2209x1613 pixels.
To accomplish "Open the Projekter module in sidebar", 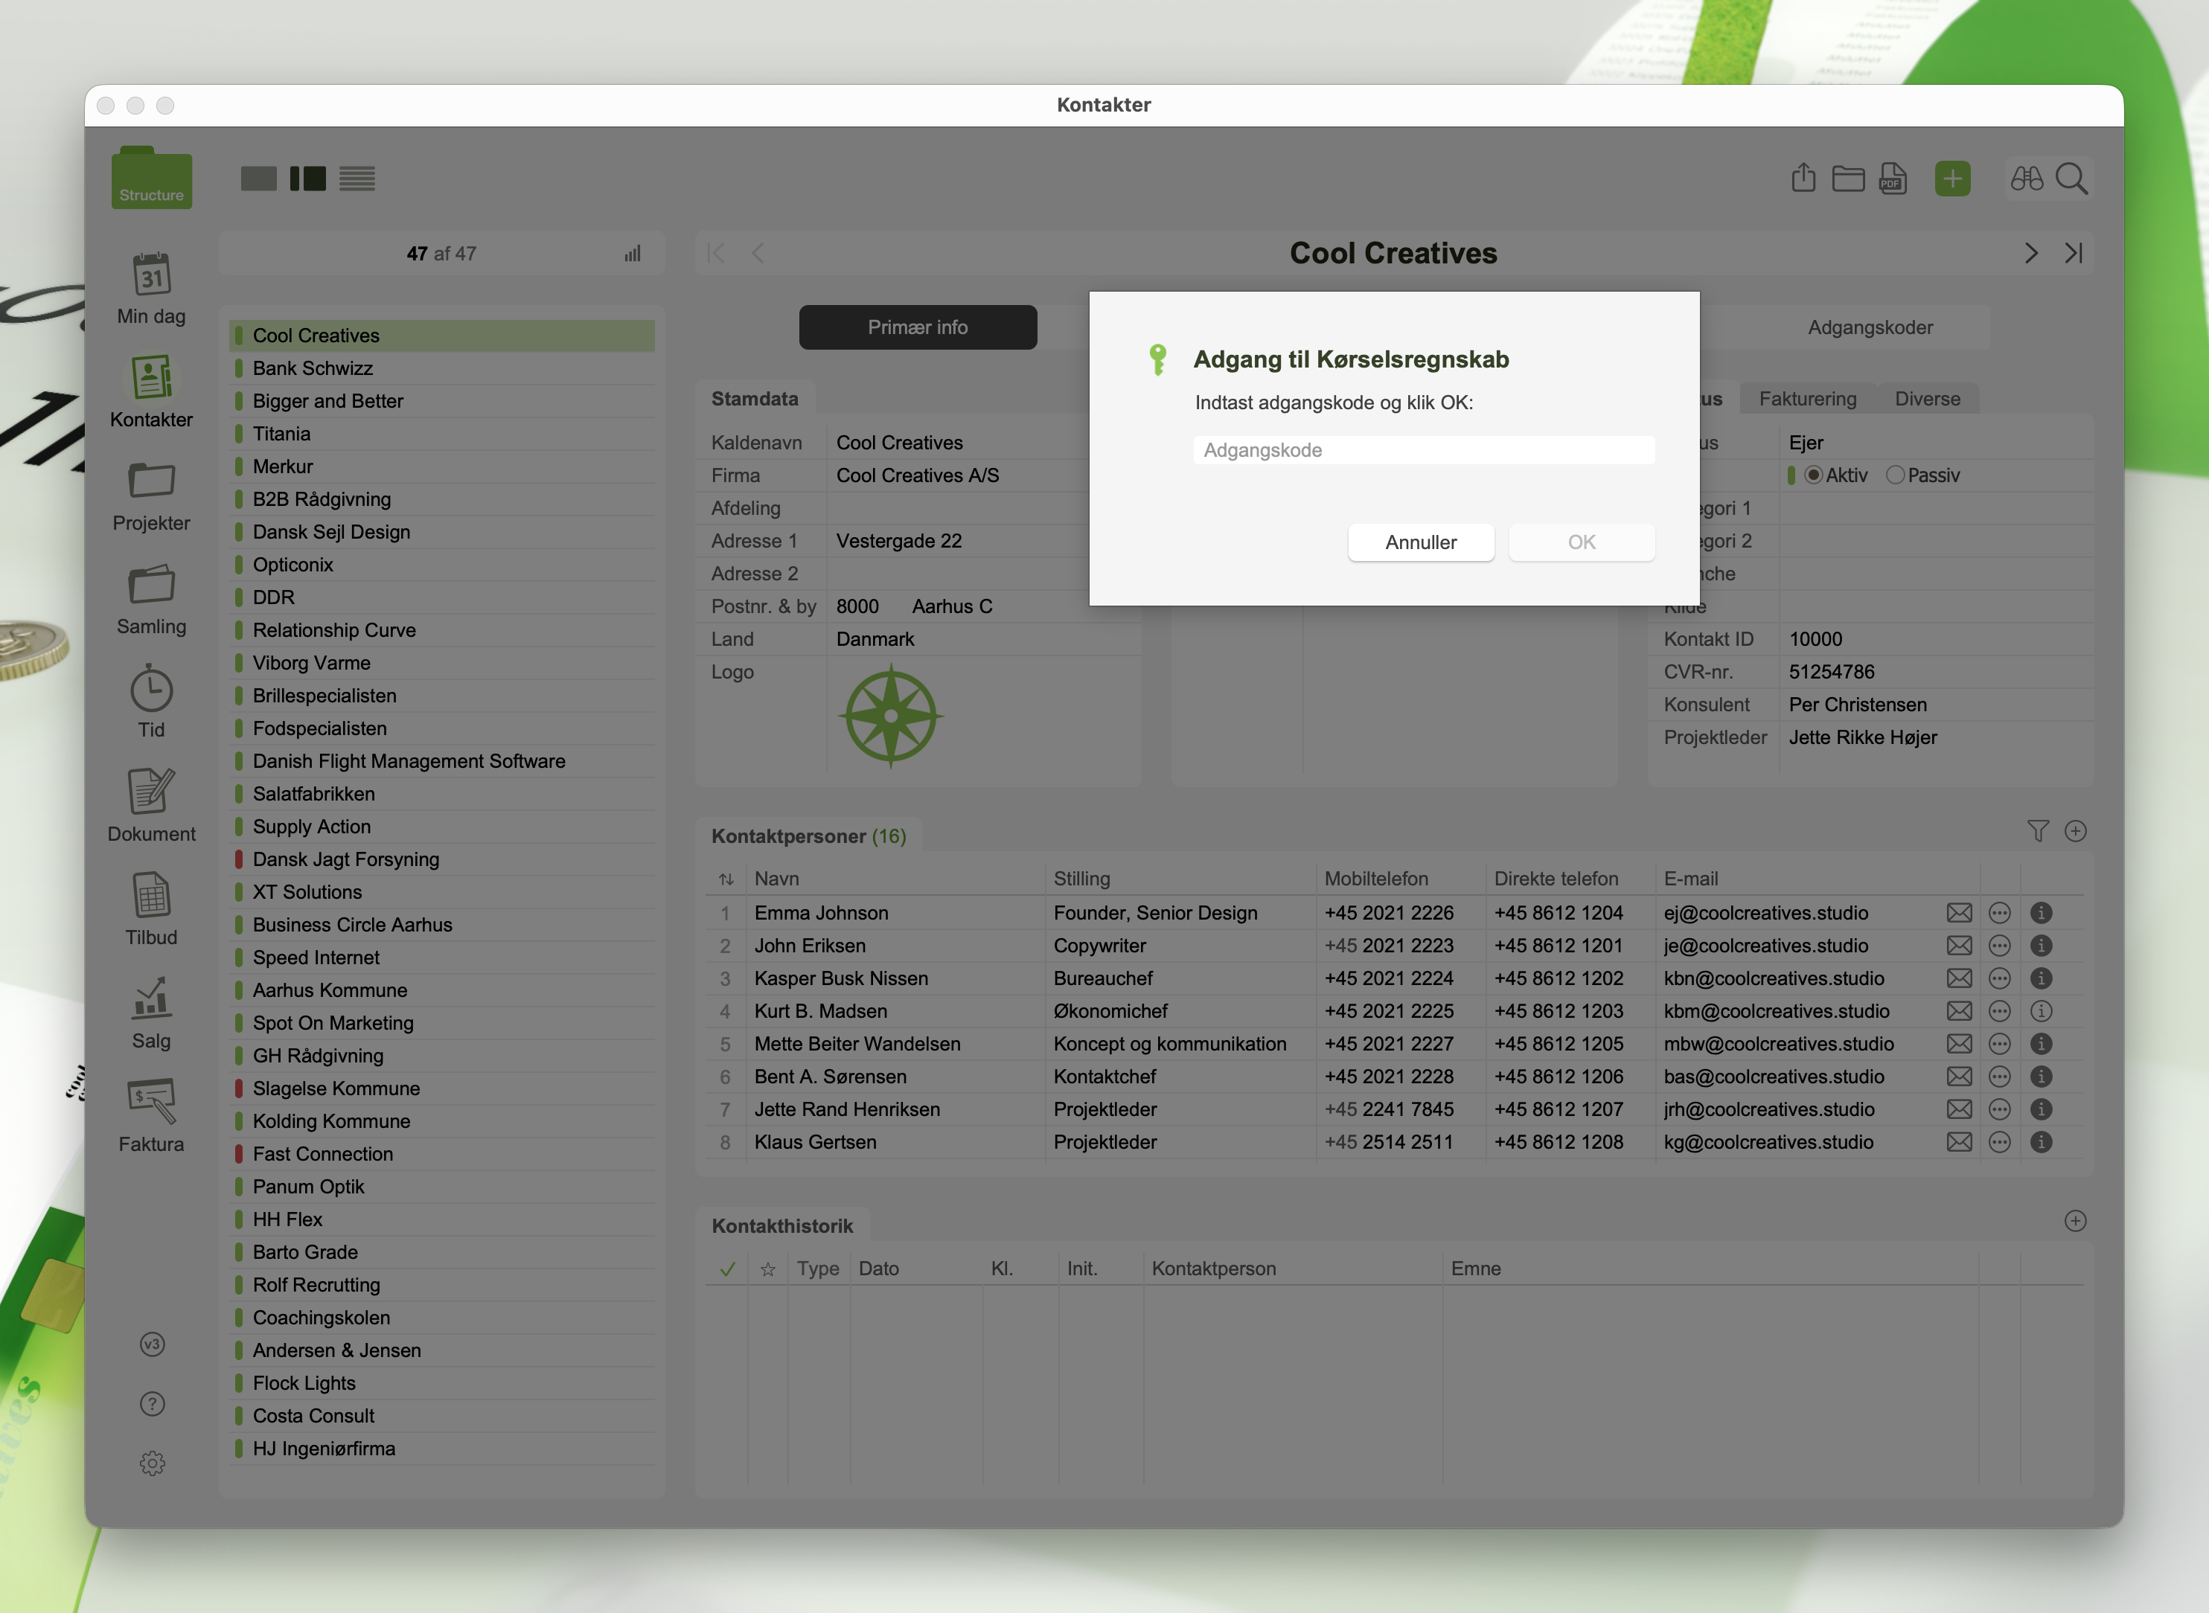I will (151, 481).
